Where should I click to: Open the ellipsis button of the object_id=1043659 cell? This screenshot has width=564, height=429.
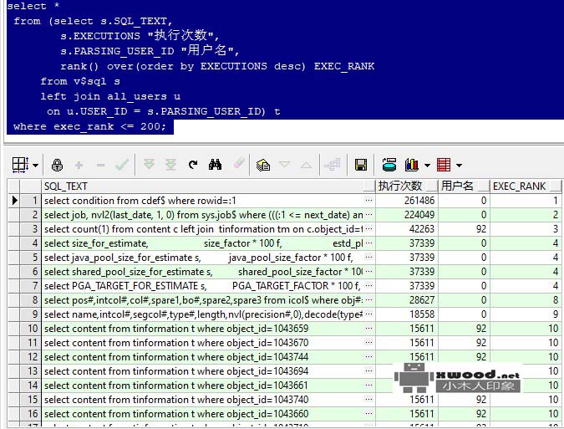click(368, 329)
